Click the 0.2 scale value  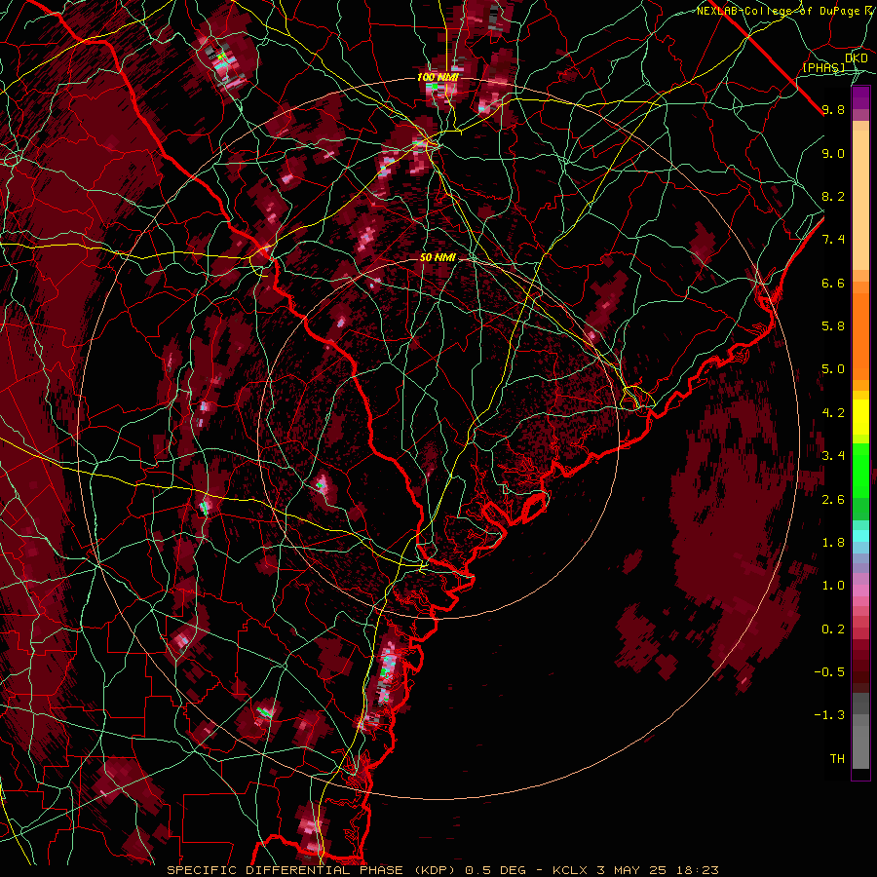[833, 629]
